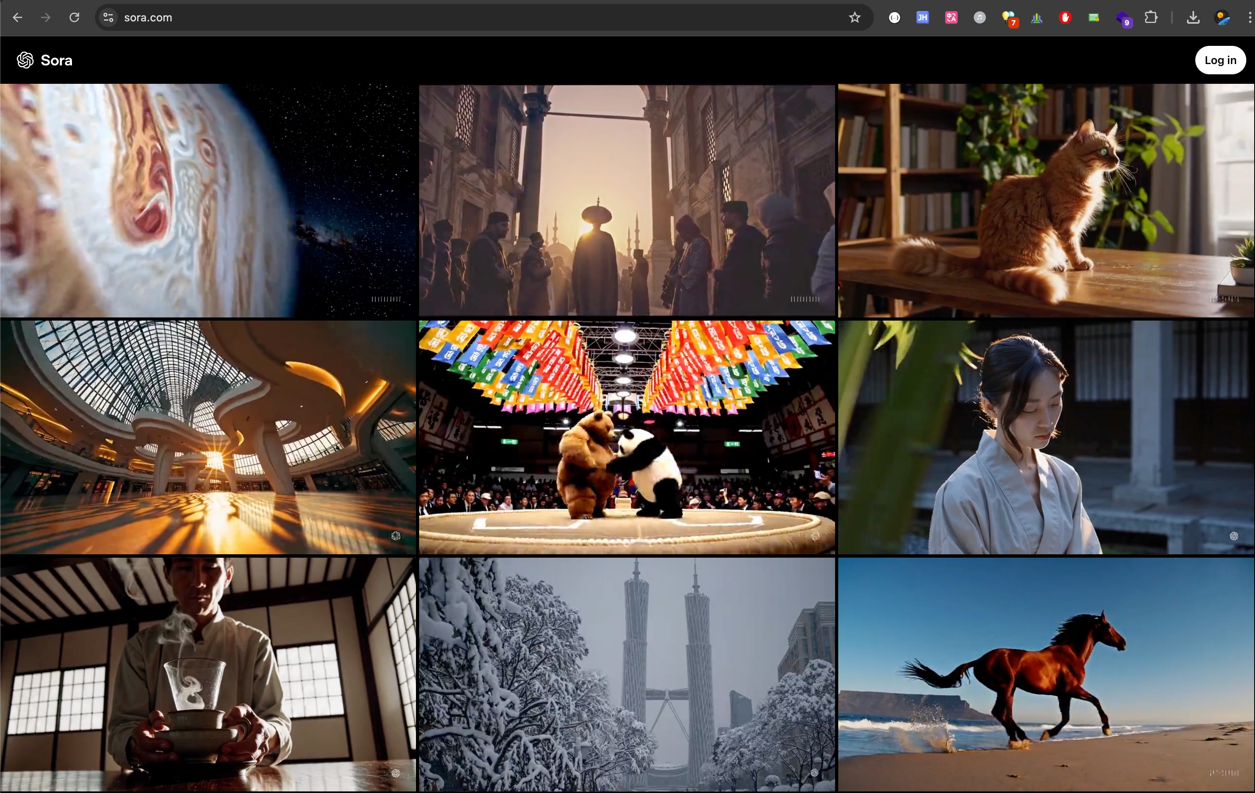
Task: Click the Sora wordmark text
Action: [56, 60]
